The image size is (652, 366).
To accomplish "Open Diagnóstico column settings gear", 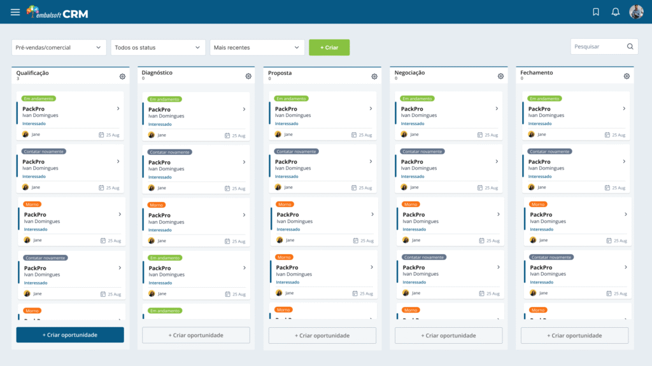I will (x=248, y=76).
